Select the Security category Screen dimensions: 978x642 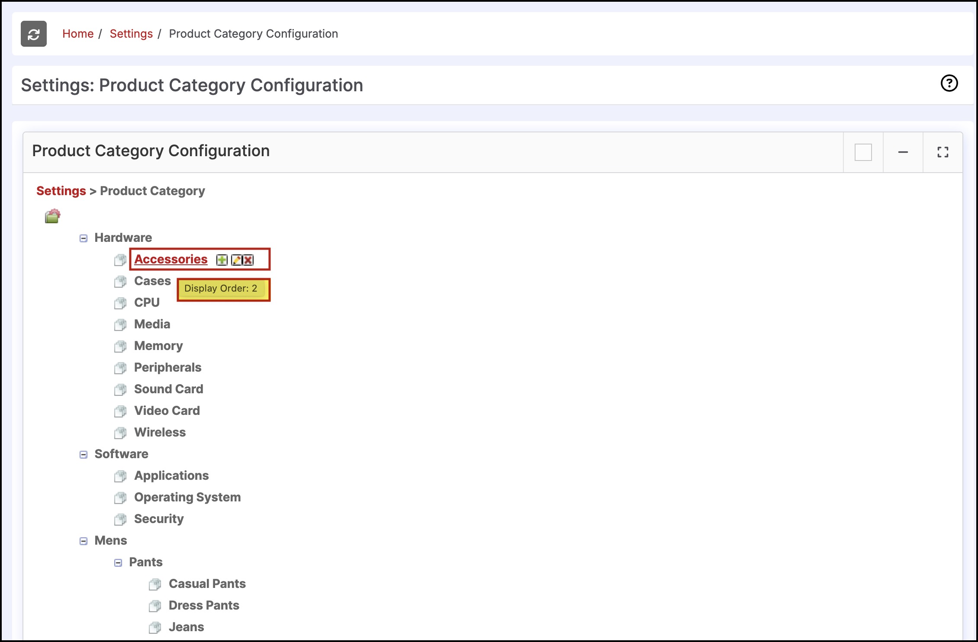(159, 519)
